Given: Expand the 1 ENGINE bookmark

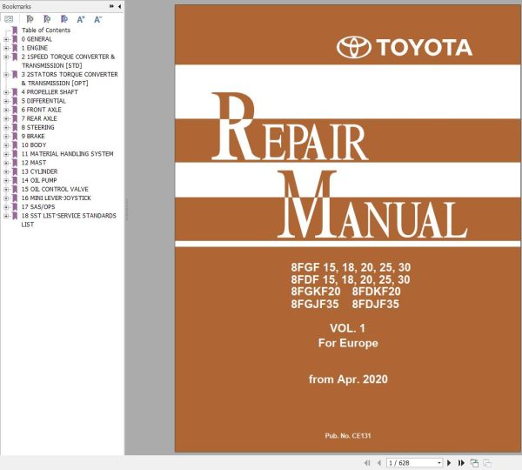Looking at the screenshot, I should point(6,48).
